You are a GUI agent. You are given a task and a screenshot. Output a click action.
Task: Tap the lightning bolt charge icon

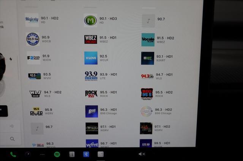11,59
